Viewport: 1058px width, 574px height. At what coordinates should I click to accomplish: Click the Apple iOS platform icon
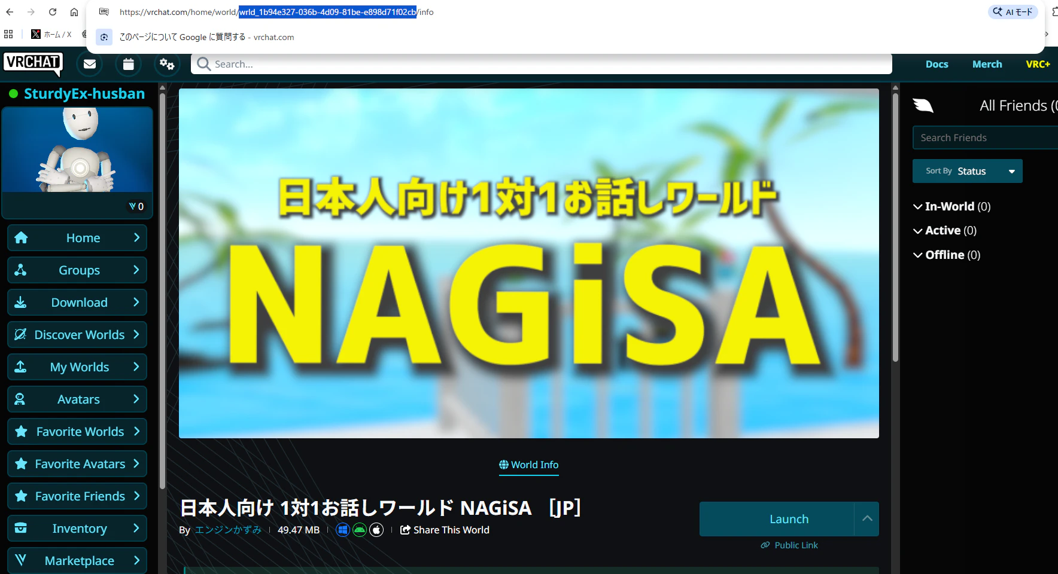pos(376,530)
